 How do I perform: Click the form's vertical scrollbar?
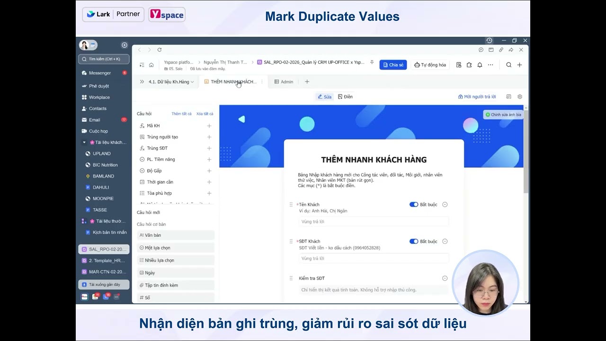(x=526, y=152)
